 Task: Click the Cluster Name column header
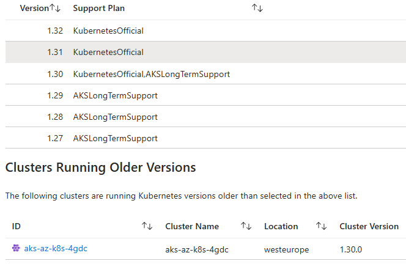(x=192, y=226)
